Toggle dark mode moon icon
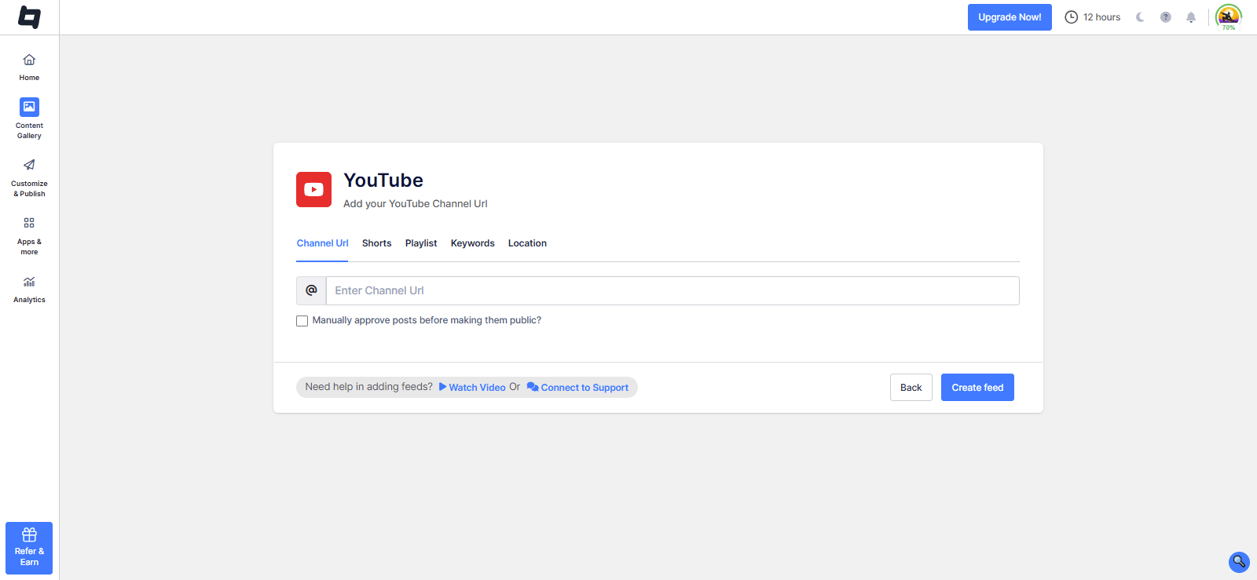Screen dimensions: 1257x580 pos(1140,17)
